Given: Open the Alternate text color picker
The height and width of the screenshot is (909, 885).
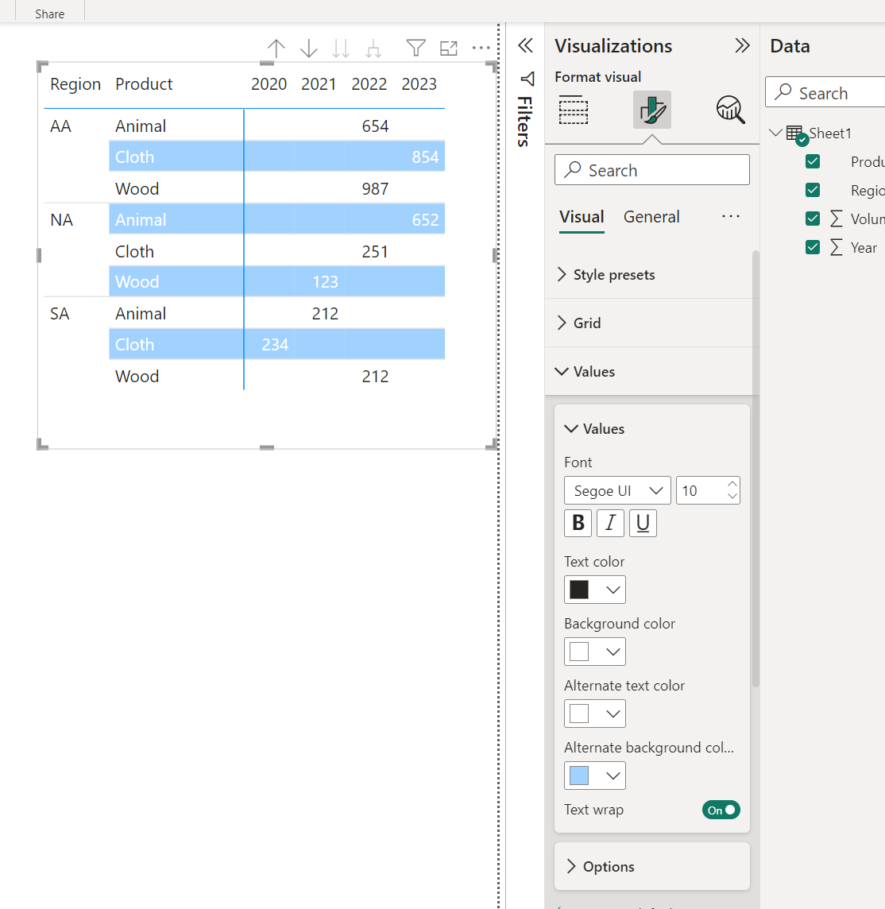Looking at the screenshot, I should point(595,714).
